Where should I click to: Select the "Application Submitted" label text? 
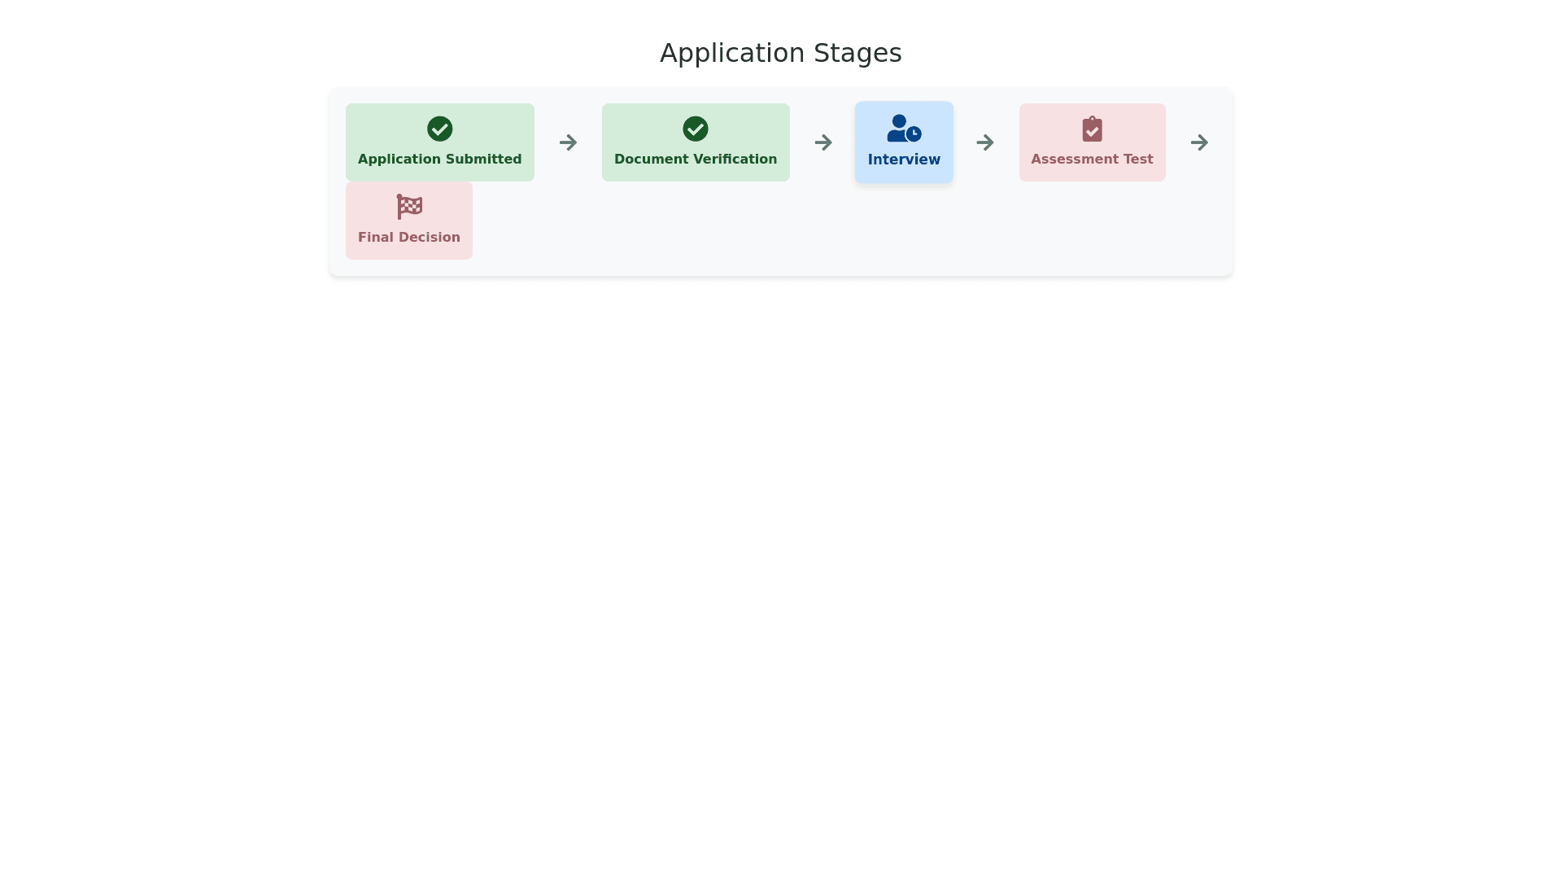click(439, 160)
